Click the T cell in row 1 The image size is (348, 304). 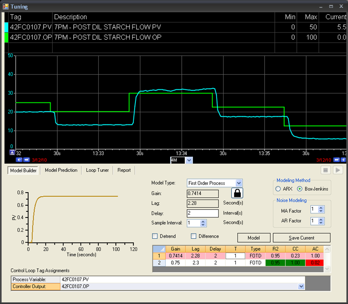point(235,256)
